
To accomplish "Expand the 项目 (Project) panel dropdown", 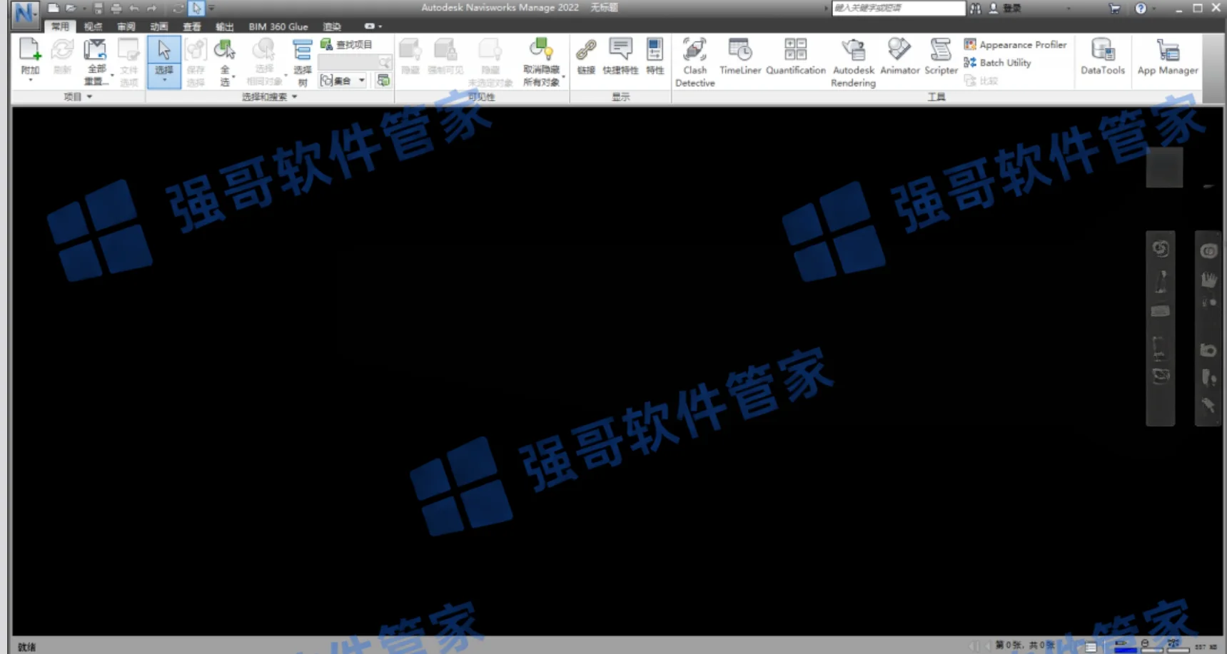I will (x=78, y=96).
